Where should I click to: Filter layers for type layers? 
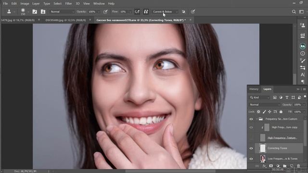[x=287, y=98]
